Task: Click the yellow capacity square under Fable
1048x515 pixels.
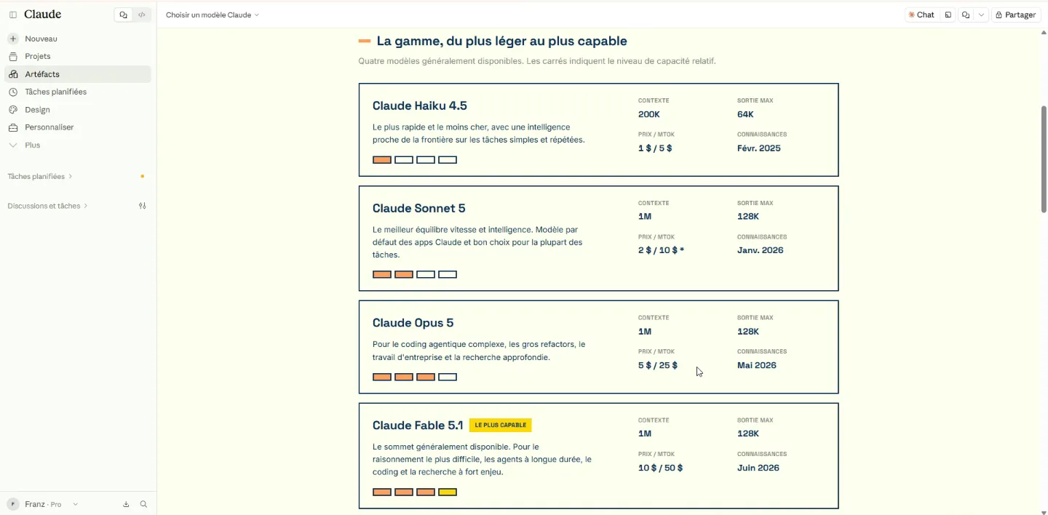Action: point(448,492)
